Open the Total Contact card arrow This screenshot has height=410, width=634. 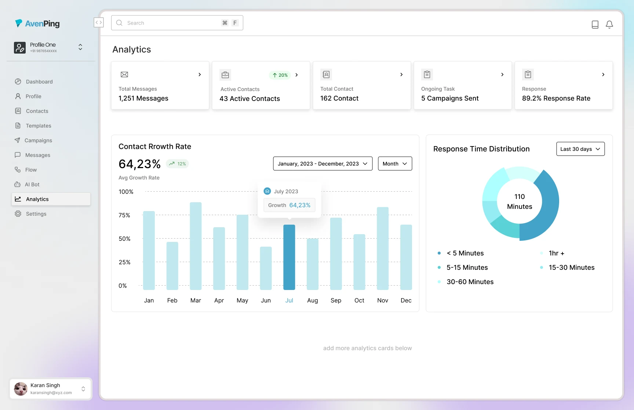tap(401, 75)
